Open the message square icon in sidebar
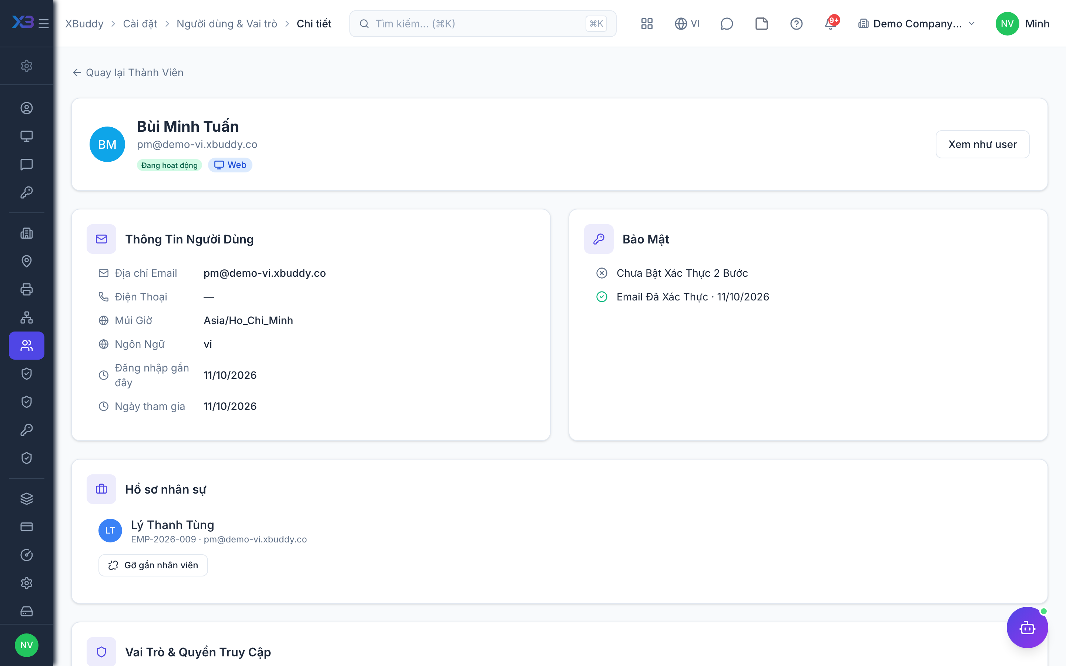The height and width of the screenshot is (666, 1066). 26,164
